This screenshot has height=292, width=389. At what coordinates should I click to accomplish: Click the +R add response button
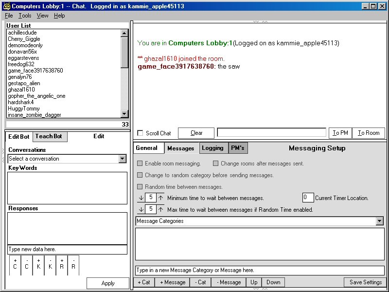click(62, 265)
